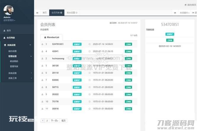The height and width of the screenshot is (131, 197).
Task: Click the clock icon in row 43341
Action: point(90,51)
